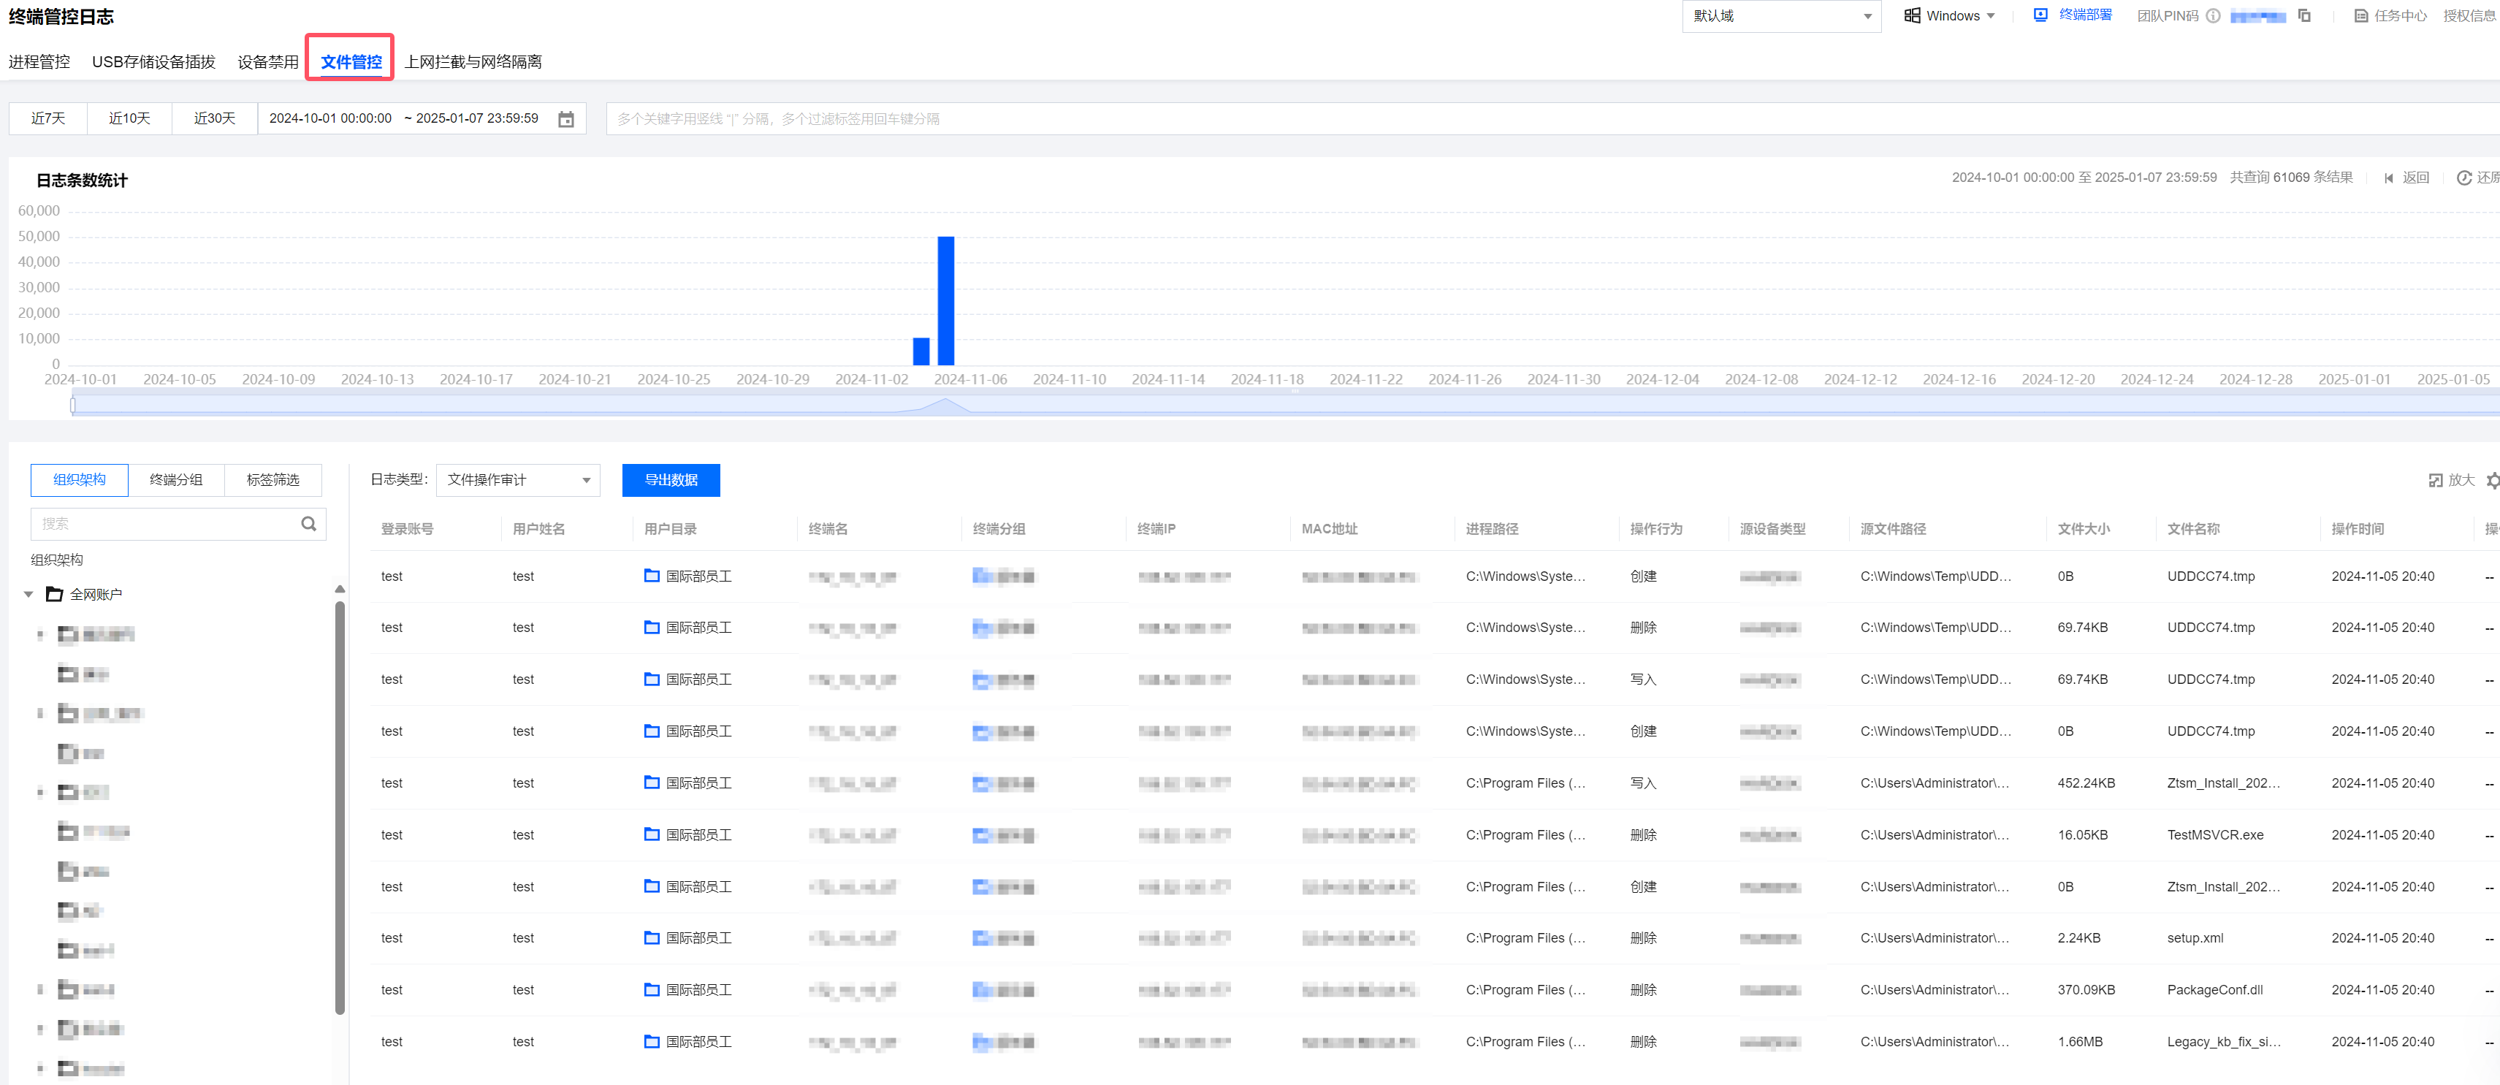
Task: Open the 默认域 domain dropdown
Action: coord(1781,15)
